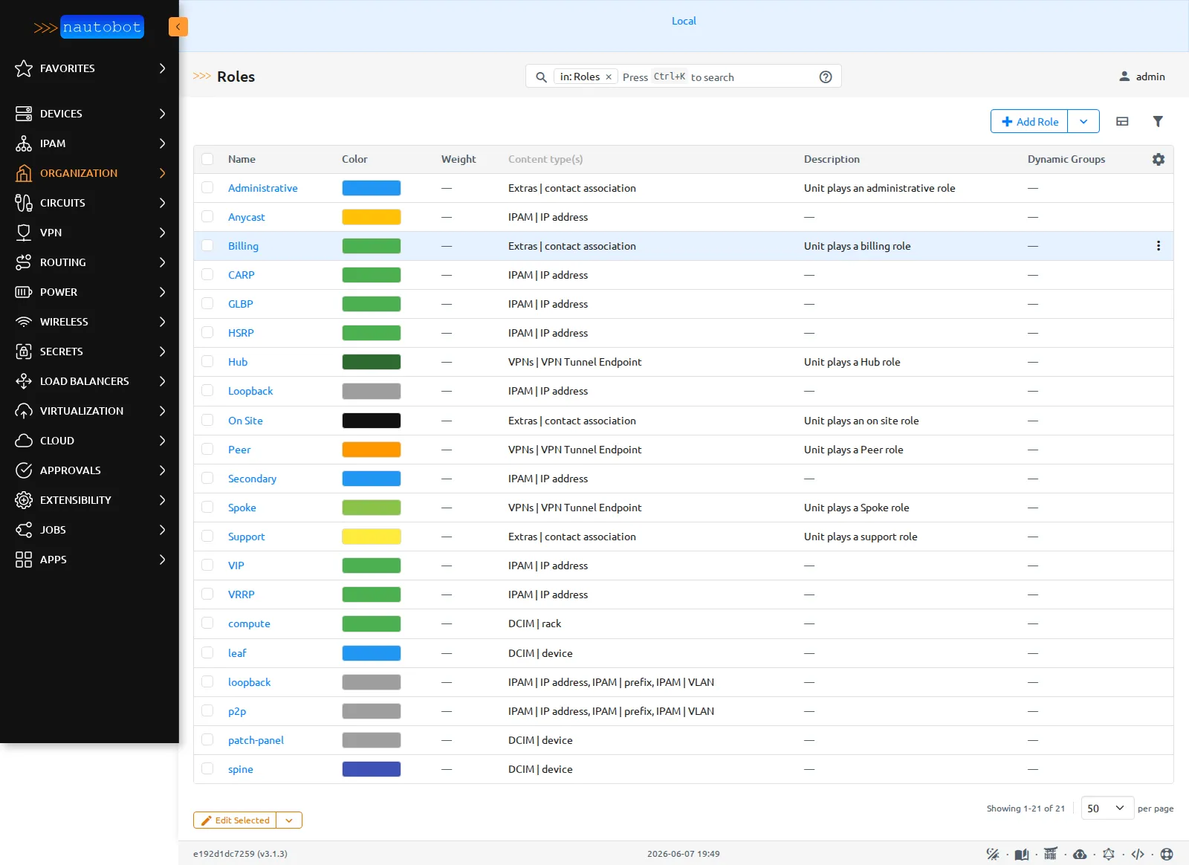Expand the Apps menu chevron
This screenshot has width=1189, height=865.
click(x=162, y=560)
